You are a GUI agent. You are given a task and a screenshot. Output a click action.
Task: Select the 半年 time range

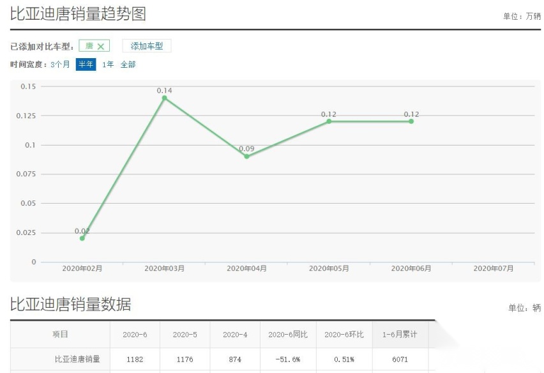pos(86,65)
